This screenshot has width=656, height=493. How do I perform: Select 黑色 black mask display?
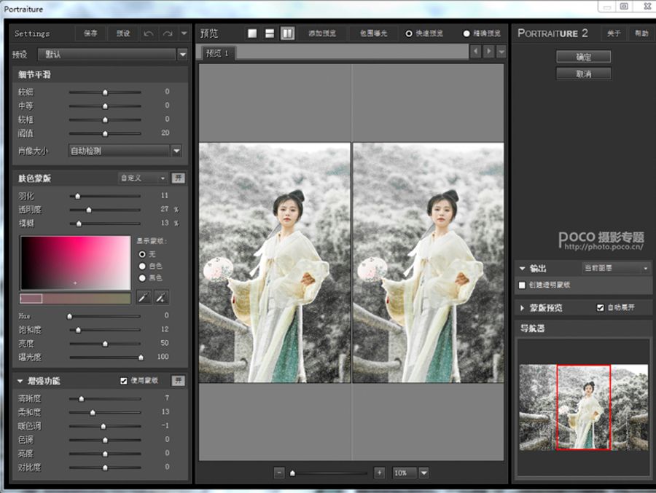[142, 277]
